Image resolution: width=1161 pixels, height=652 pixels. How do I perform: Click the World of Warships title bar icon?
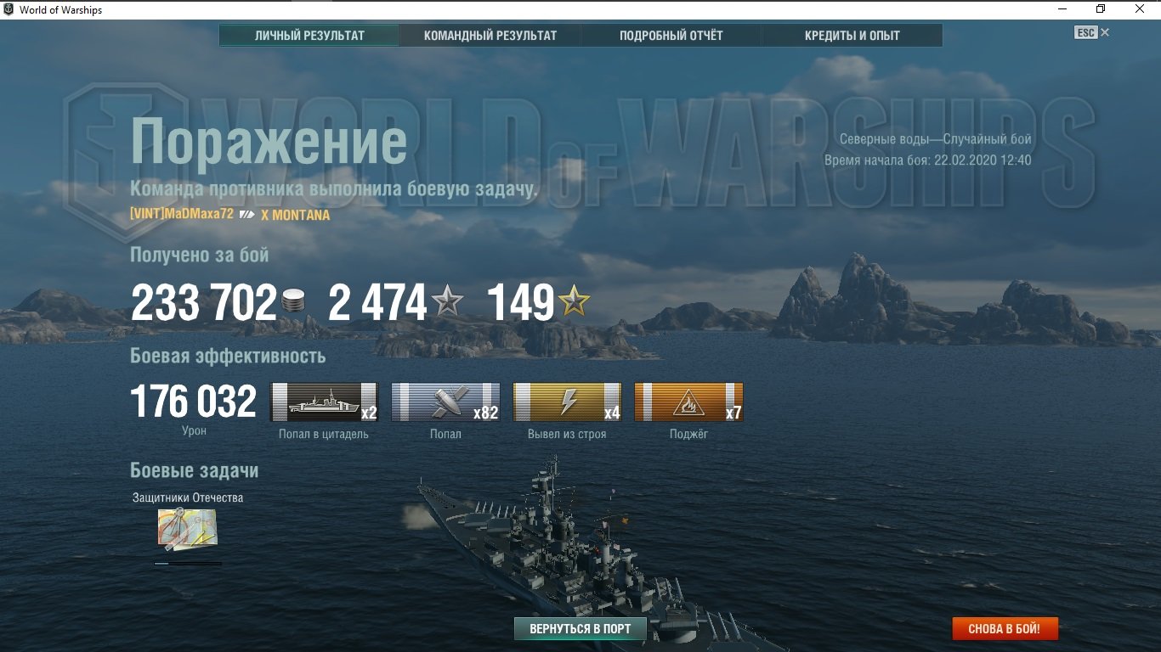[9, 9]
